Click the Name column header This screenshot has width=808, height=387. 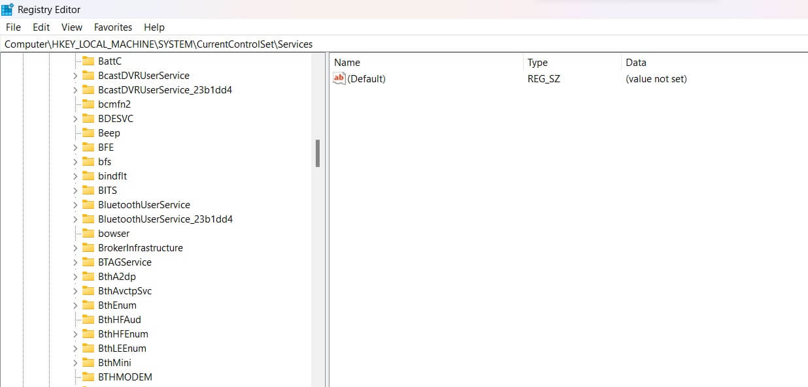[346, 62]
